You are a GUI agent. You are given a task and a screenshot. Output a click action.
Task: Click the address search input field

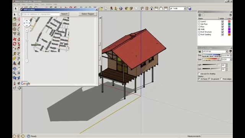click(41, 14)
